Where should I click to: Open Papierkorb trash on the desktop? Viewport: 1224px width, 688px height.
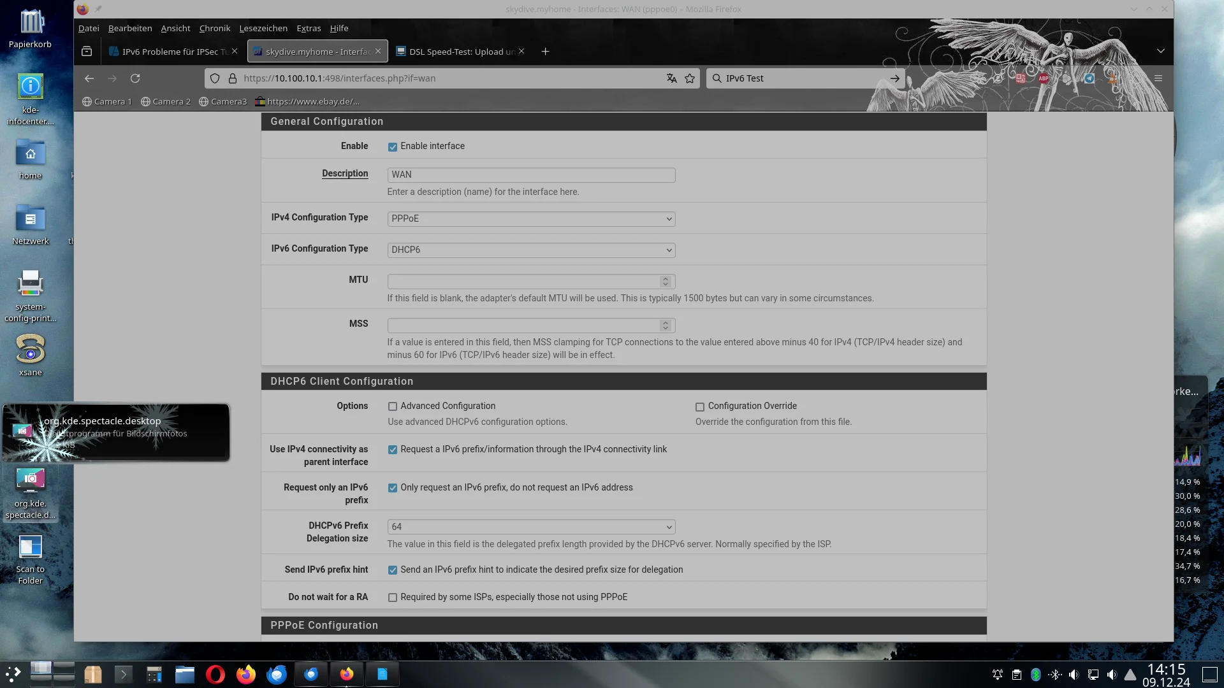(x=30, y=29)
